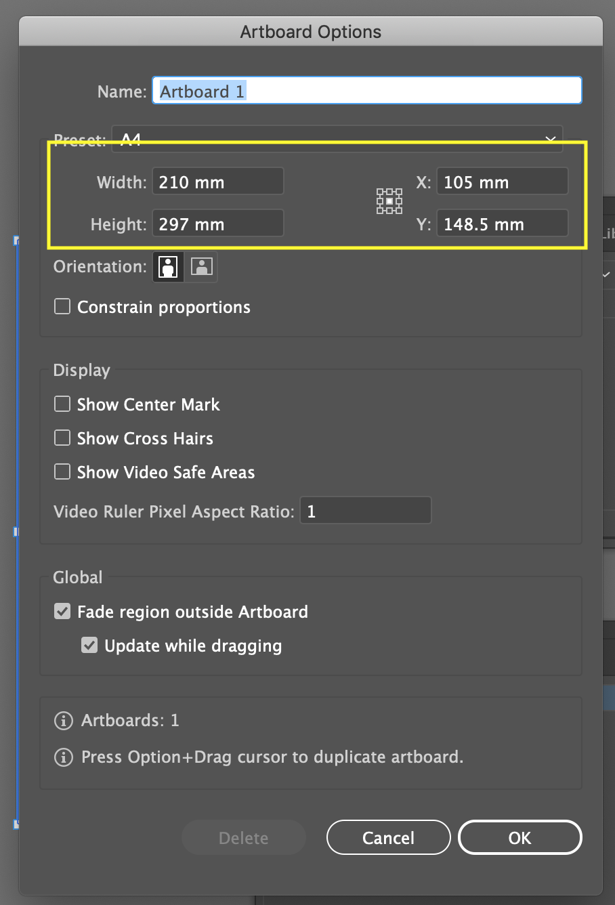Click the center reference point in the position proxy
The width and height of the screenshot is (615, 905).
(389, 201)
